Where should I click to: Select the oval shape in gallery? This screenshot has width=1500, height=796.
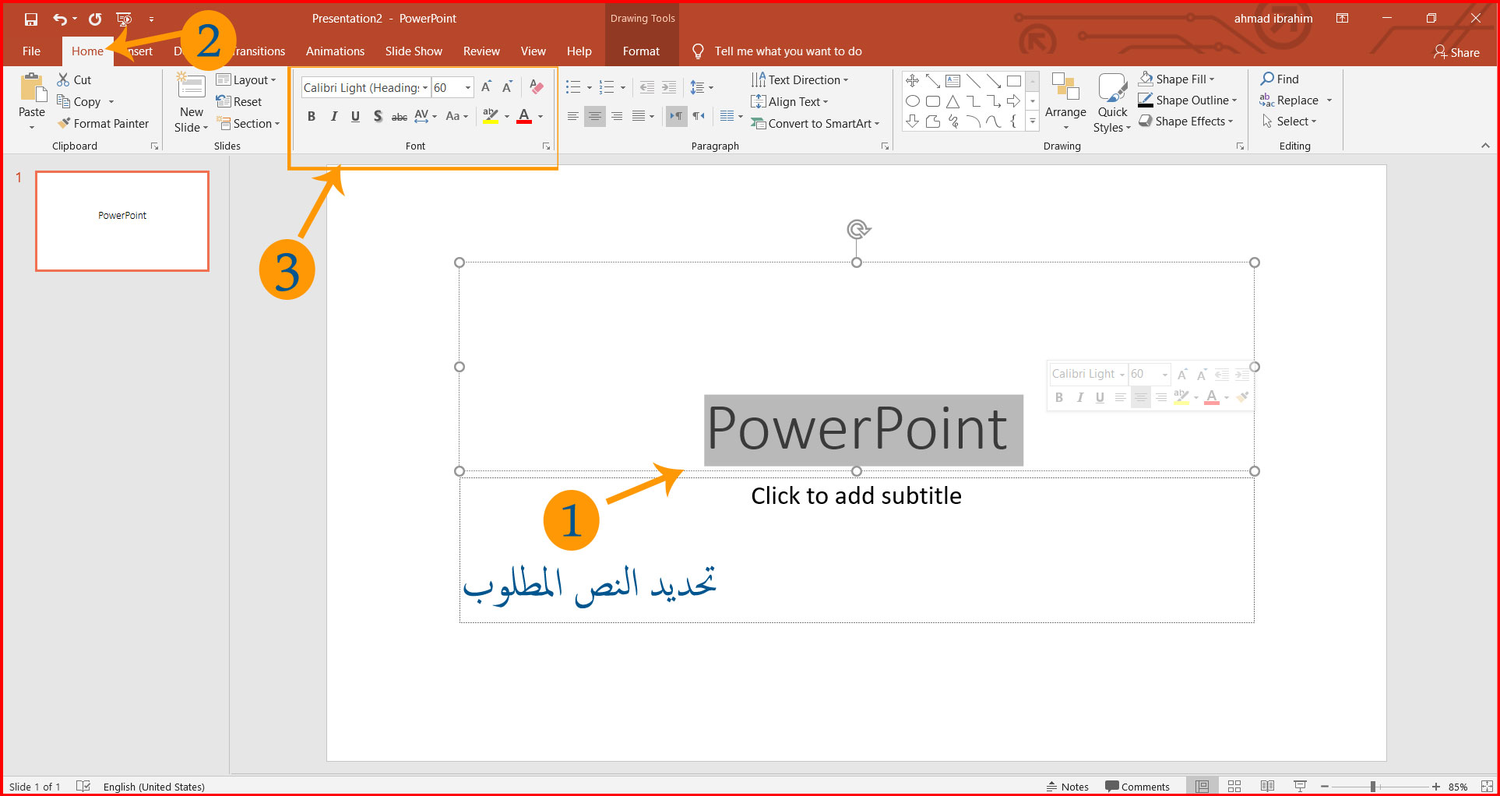point(913,101)
